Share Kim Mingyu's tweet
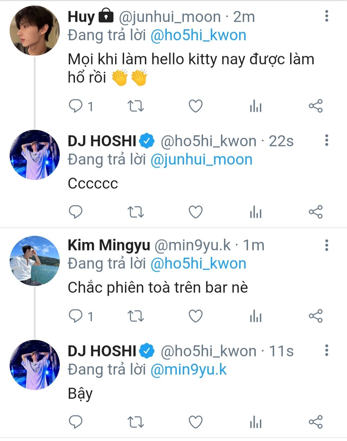 [316, 316]
